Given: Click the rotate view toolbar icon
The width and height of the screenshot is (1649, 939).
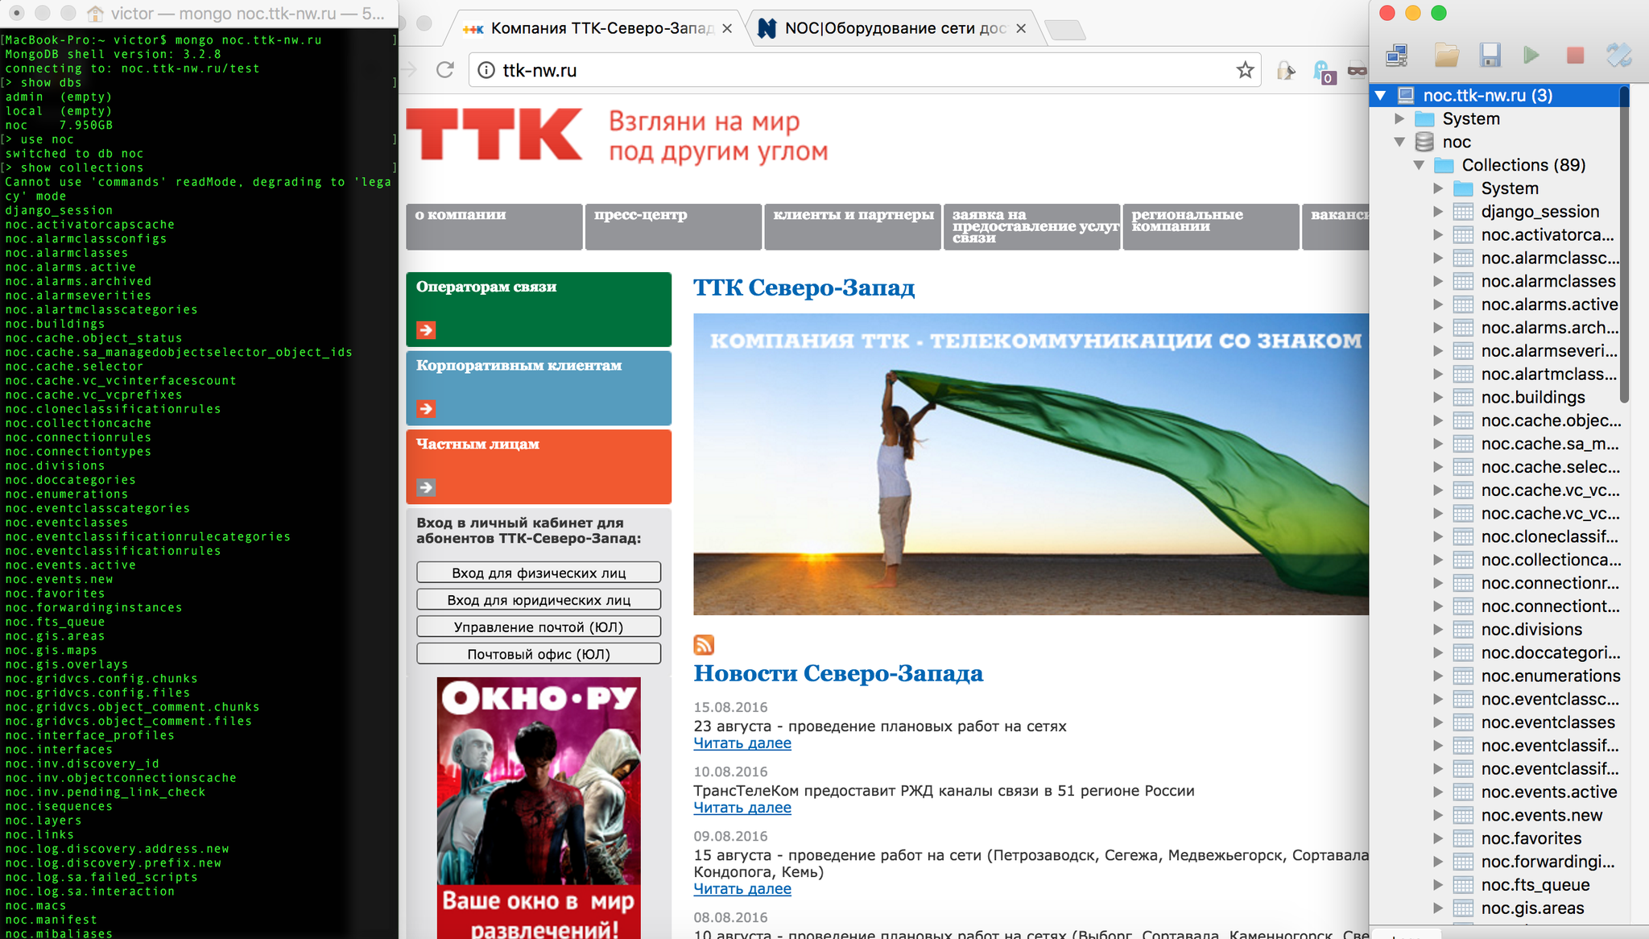Looking at the screenshot, I should 1618,55.
